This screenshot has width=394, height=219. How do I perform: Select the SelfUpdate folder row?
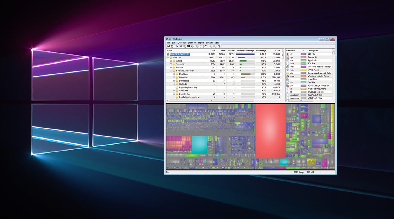tap(223, 81)
